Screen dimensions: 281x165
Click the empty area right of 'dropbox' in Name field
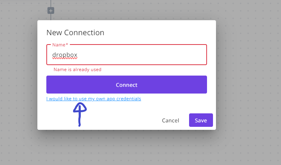(142, 55)
